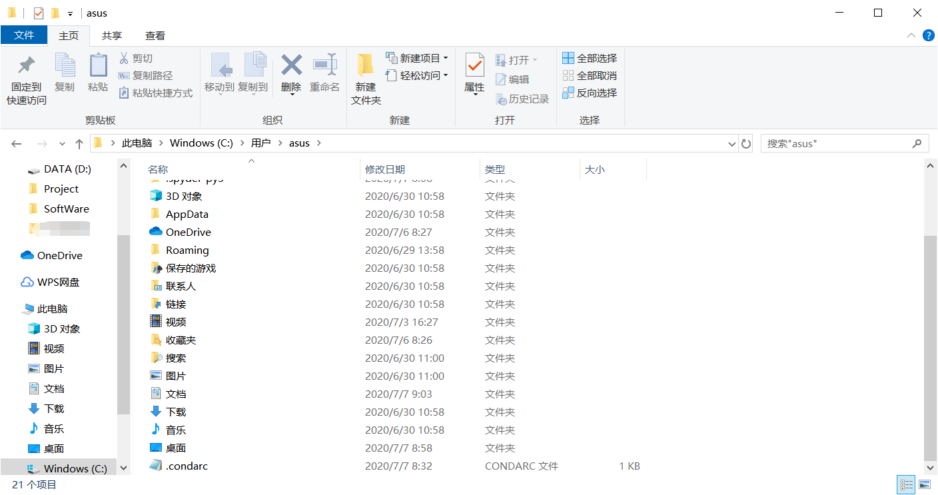Select WPS网盘 in navigation pane
This screenshot has height=495, width=938.
pos(51,282)
